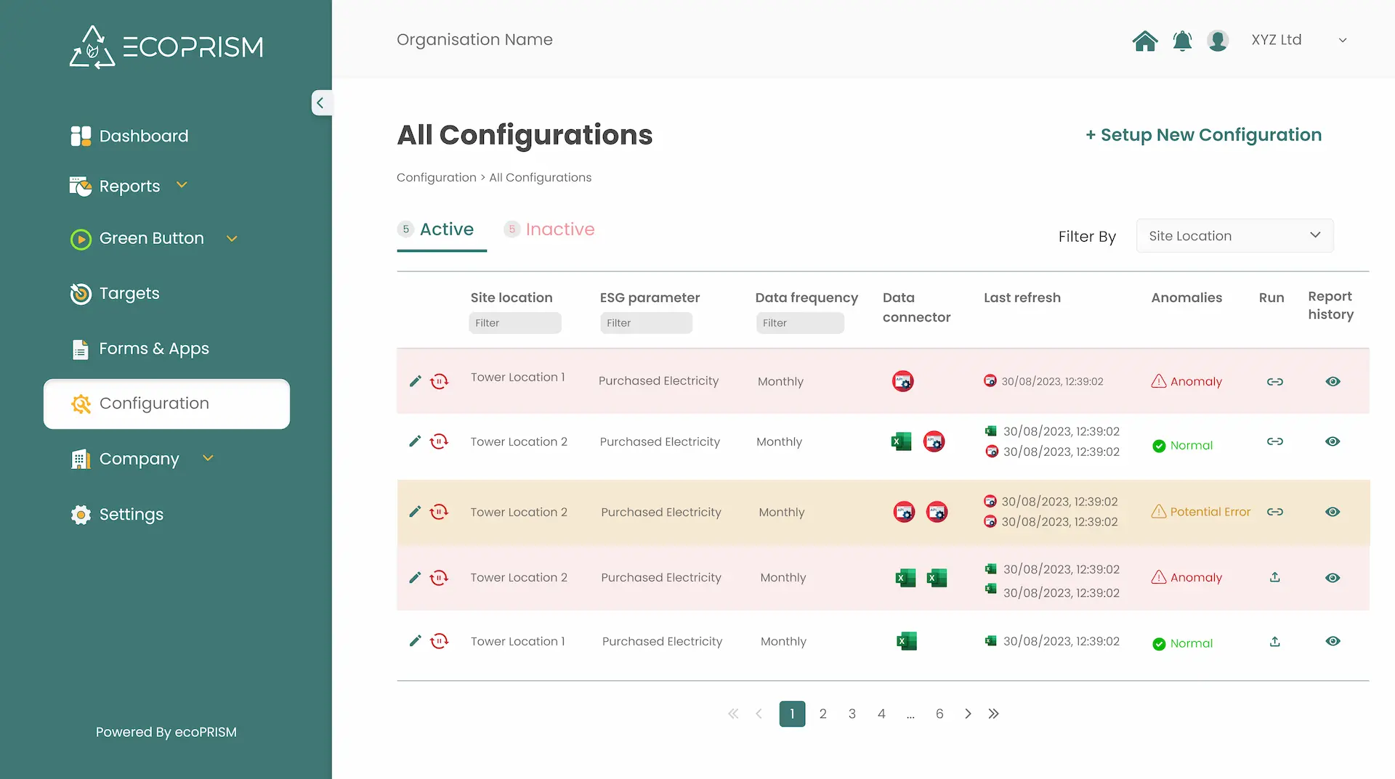
Task: Open Forms & Apps in sidebar
Action: coord(139,349)
